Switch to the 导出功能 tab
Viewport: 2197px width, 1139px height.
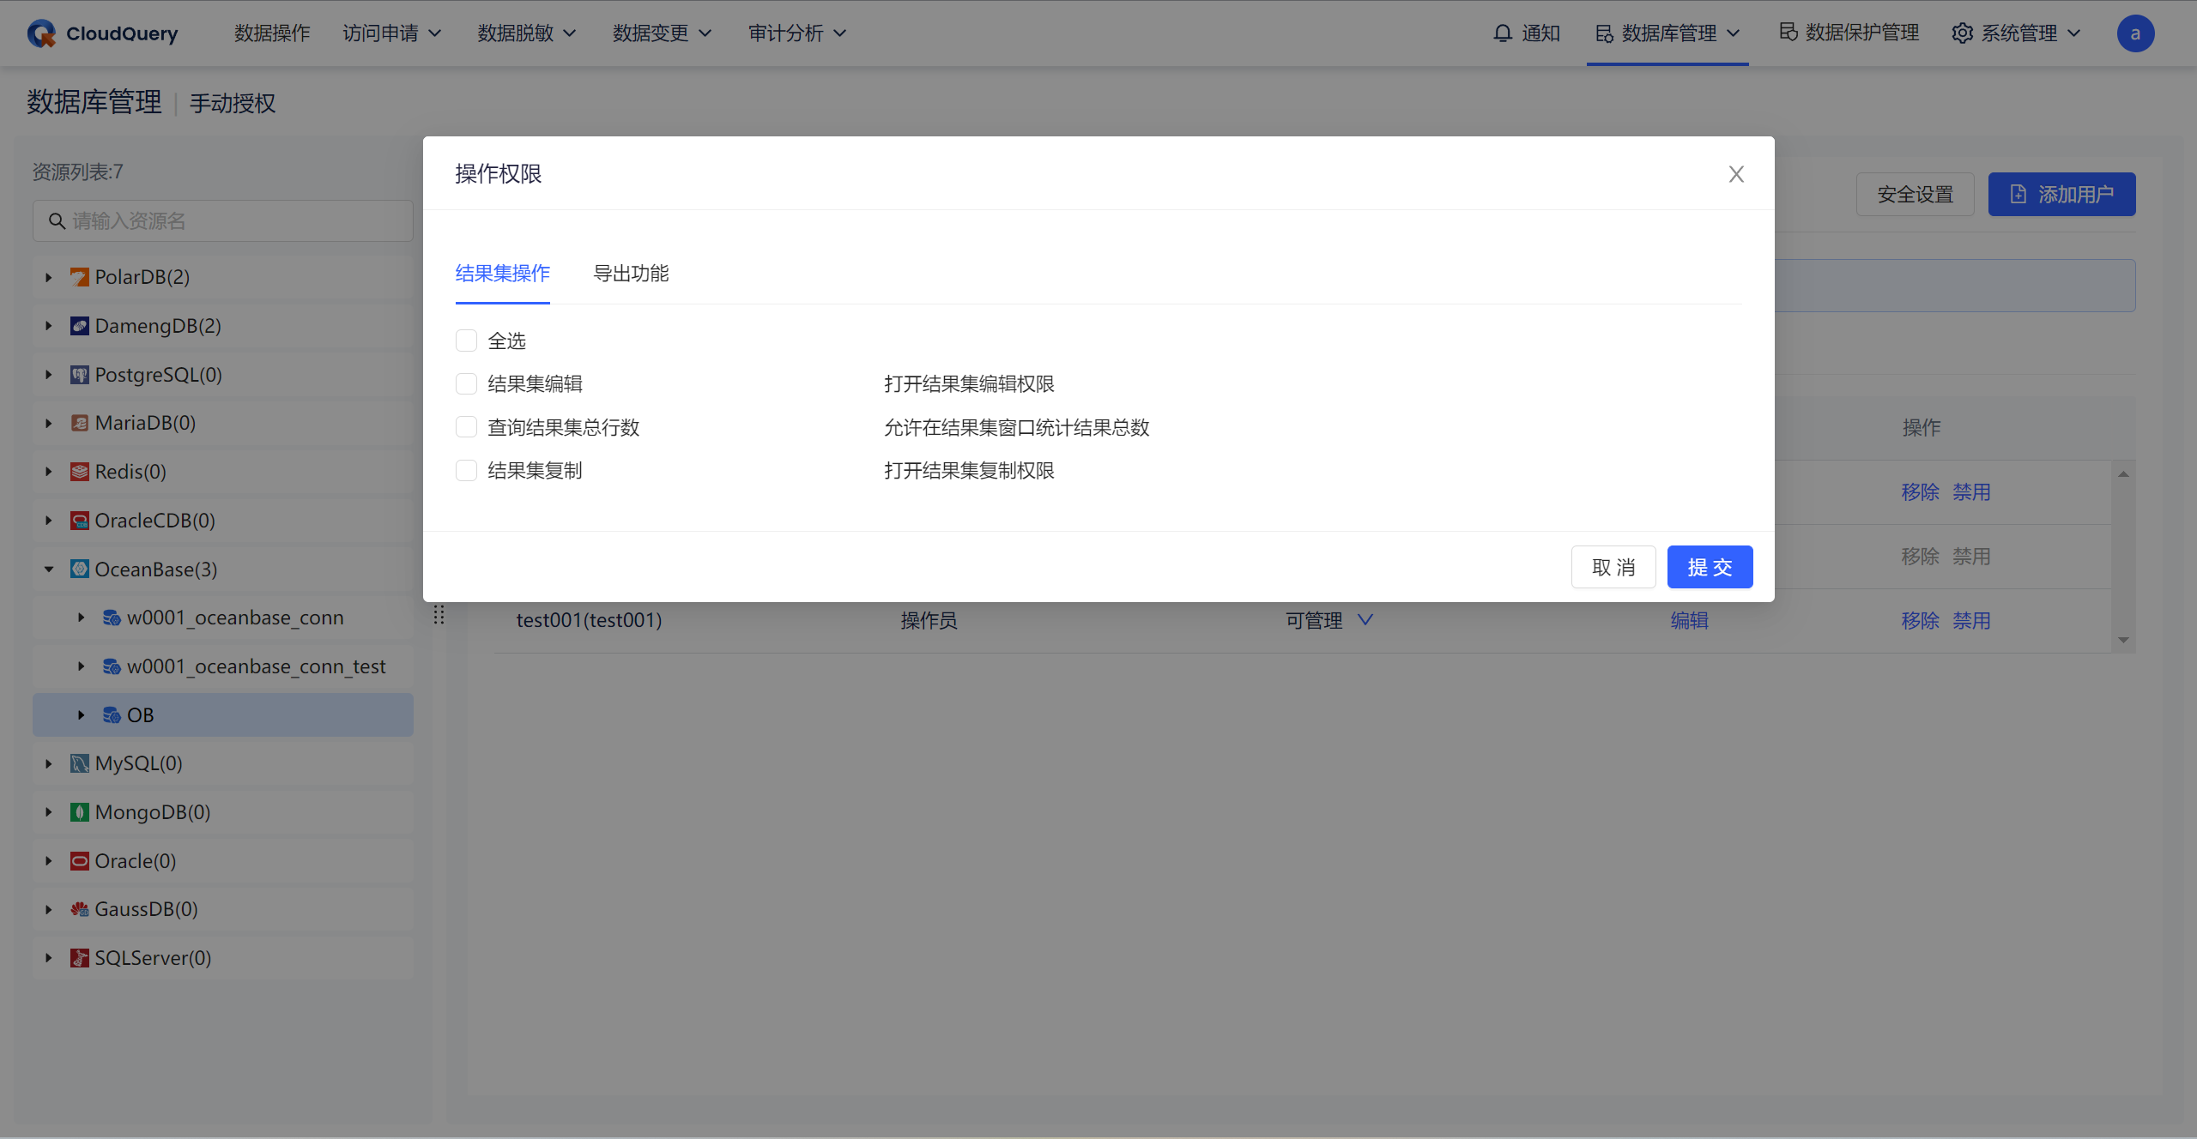tap(631, 274)
